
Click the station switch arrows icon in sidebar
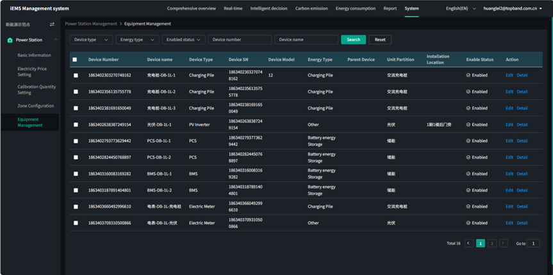[x=53, y=24]
